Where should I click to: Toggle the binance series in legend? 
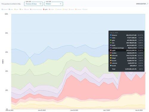(4, 9)
